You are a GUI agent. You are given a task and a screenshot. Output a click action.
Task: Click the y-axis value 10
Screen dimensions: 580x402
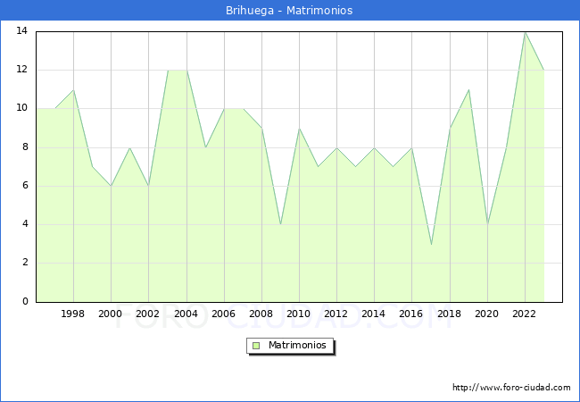(x=21, y=108)
